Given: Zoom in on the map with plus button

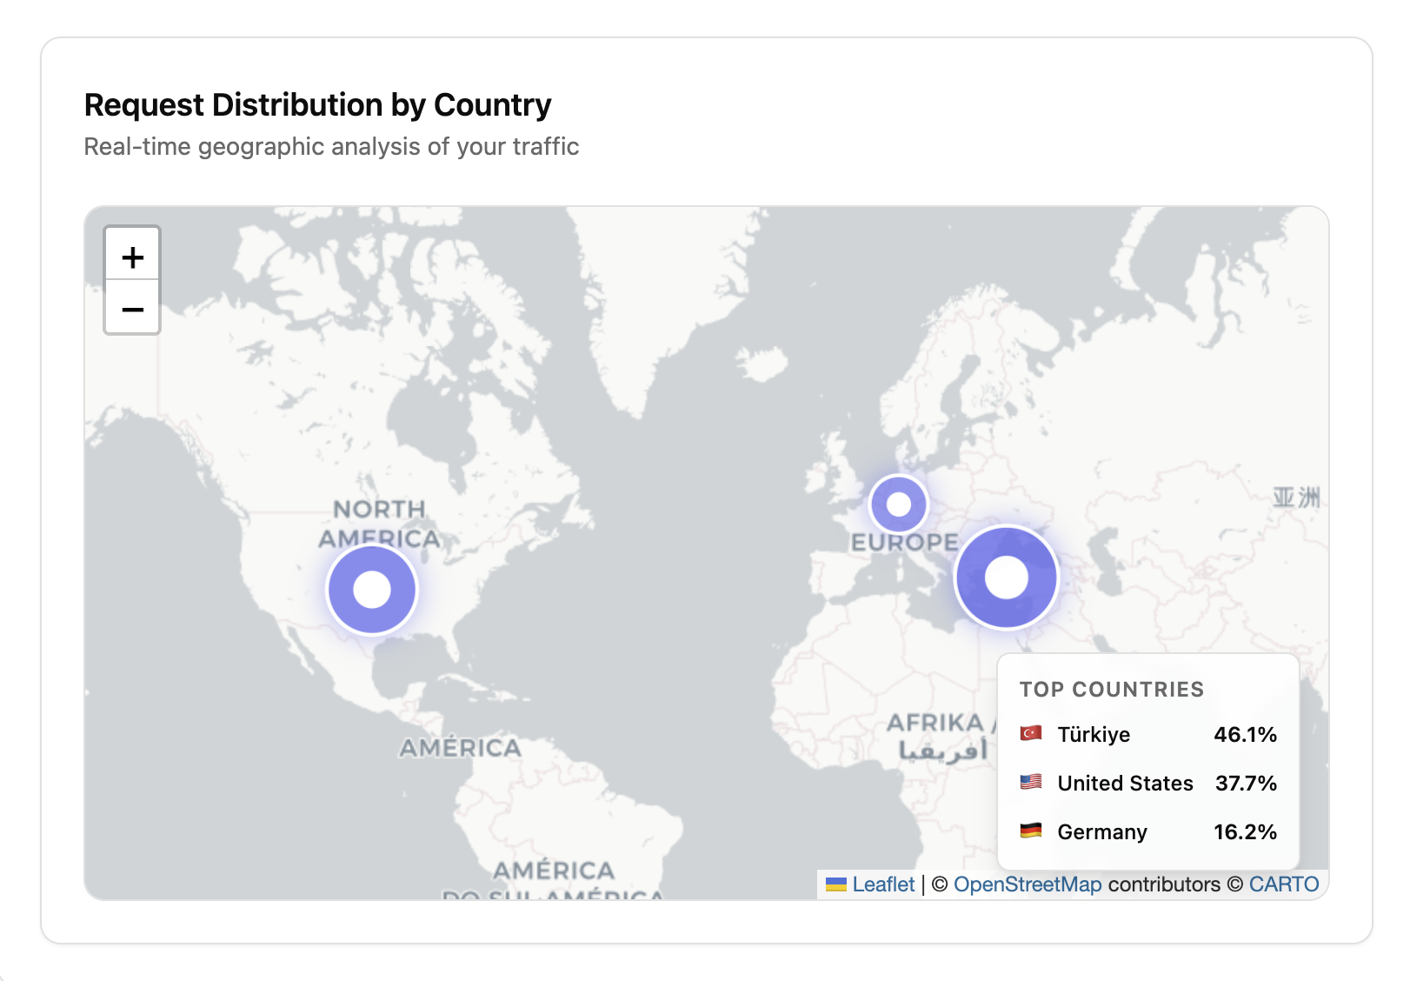Looking at the screenshot, I should [132, 257].
